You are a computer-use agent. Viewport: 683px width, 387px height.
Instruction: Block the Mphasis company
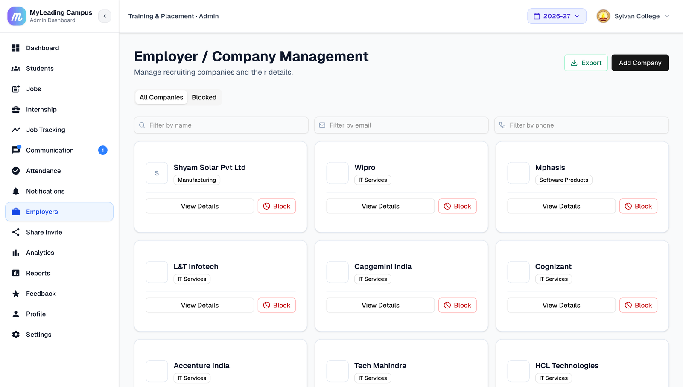[x=639, y=206]
